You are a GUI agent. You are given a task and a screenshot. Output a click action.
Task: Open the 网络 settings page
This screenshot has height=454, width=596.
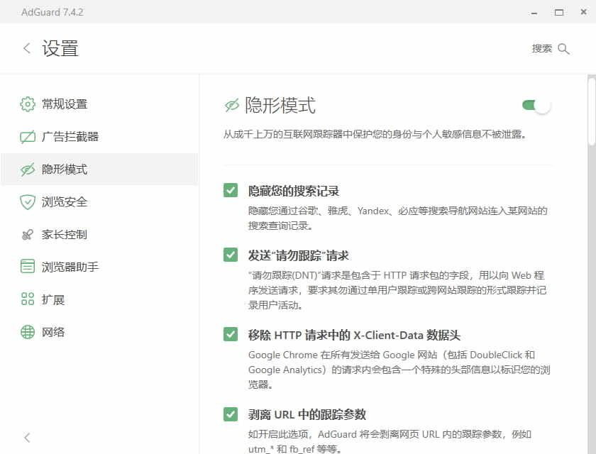pos(99,332)
